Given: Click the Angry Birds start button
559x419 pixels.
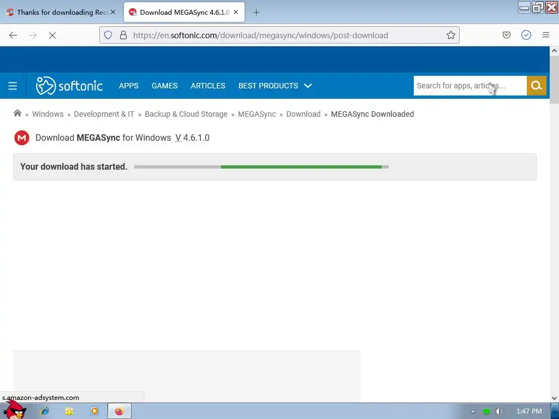Looking at the screenshot, I should [15, 410].
